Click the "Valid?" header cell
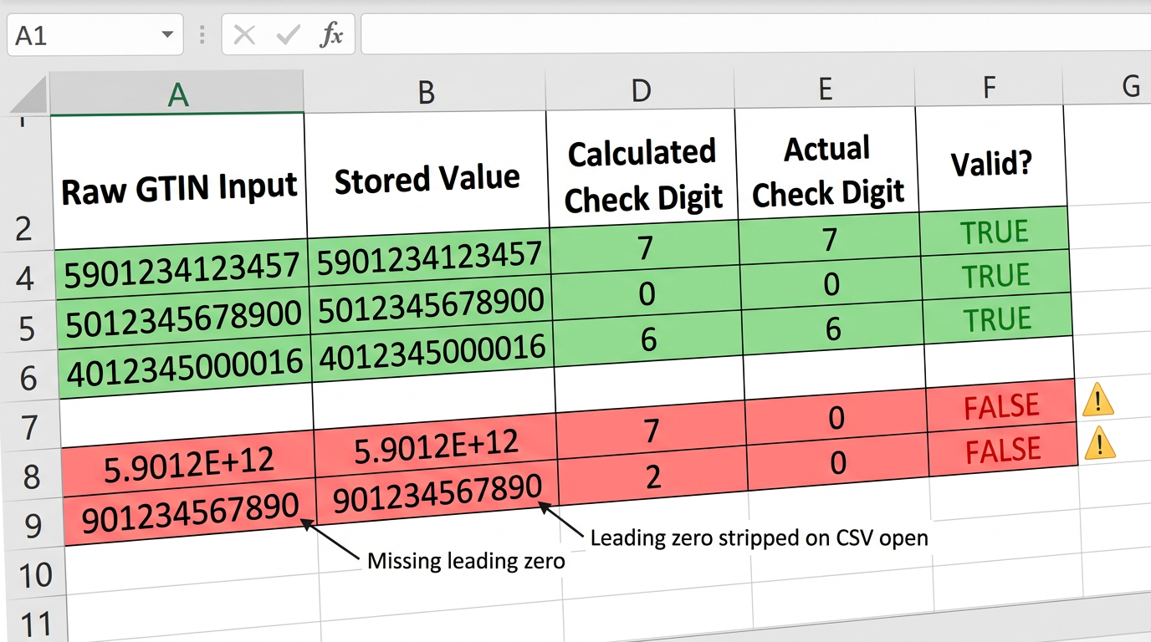The height and width of the screenshot is (642, 1151). pyautogui.click(x=991, y=165)
